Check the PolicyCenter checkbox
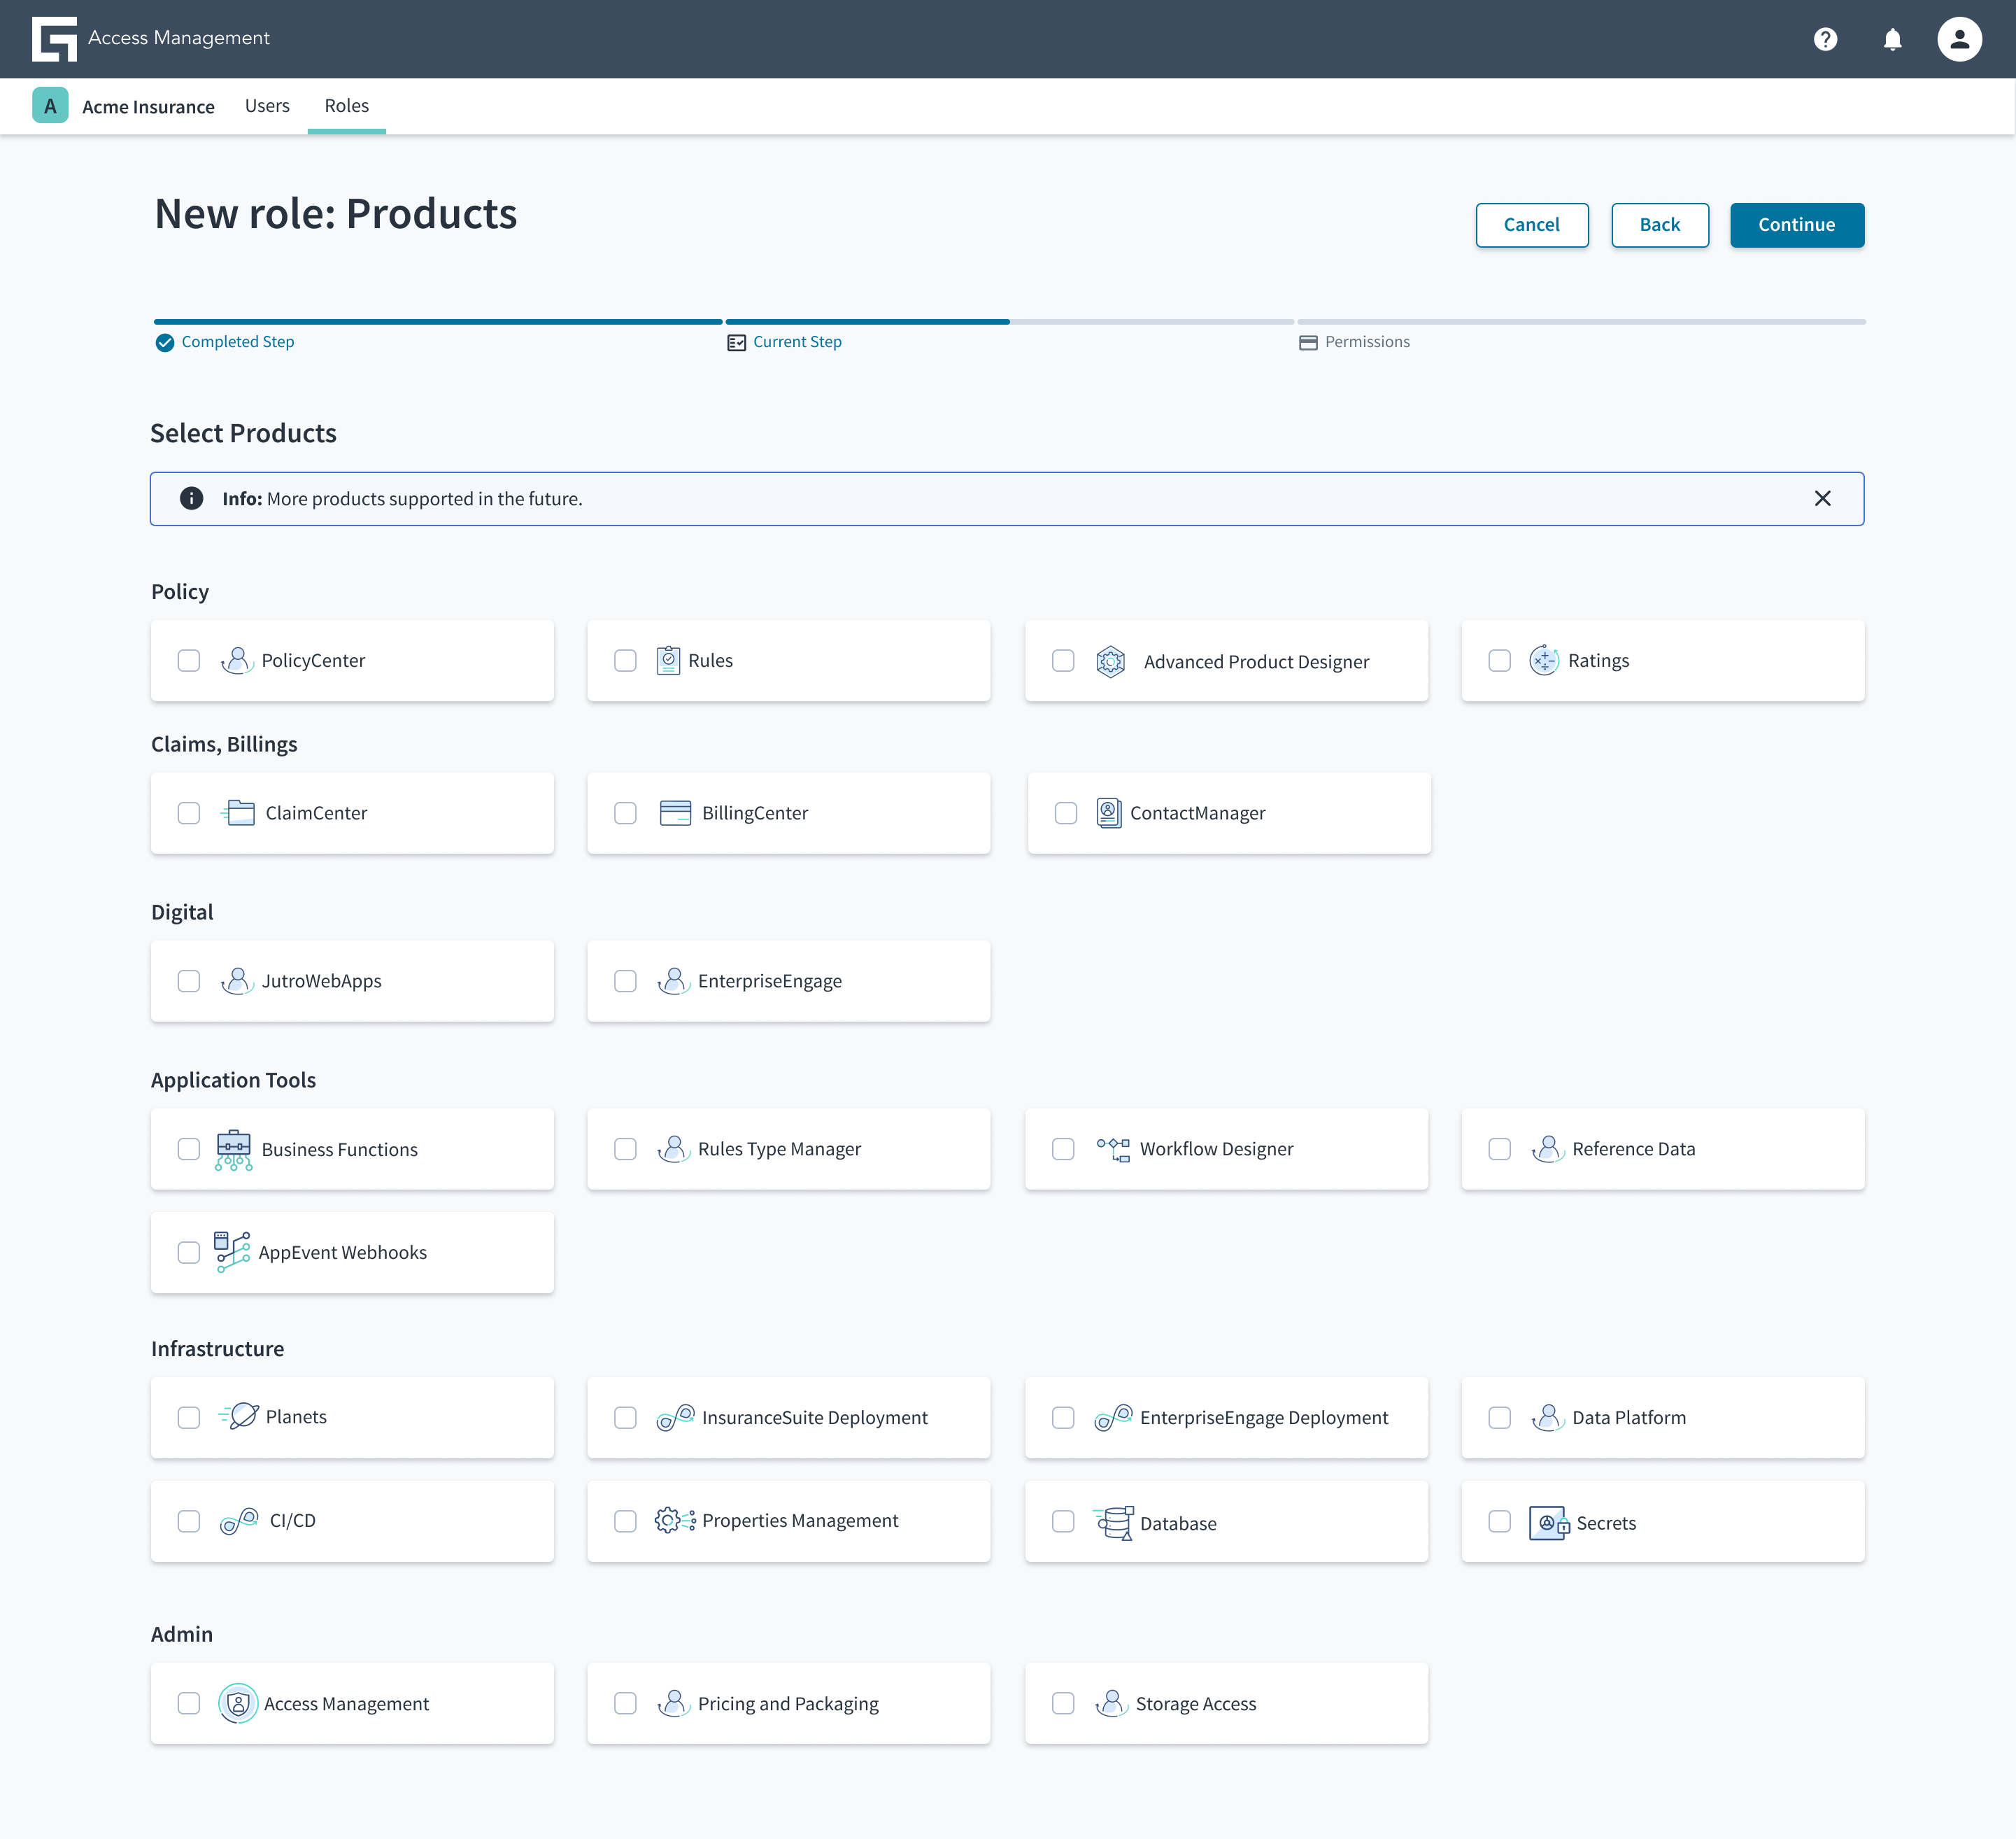The height and width of the screenshot is (1839, 2016). [189, 661]
